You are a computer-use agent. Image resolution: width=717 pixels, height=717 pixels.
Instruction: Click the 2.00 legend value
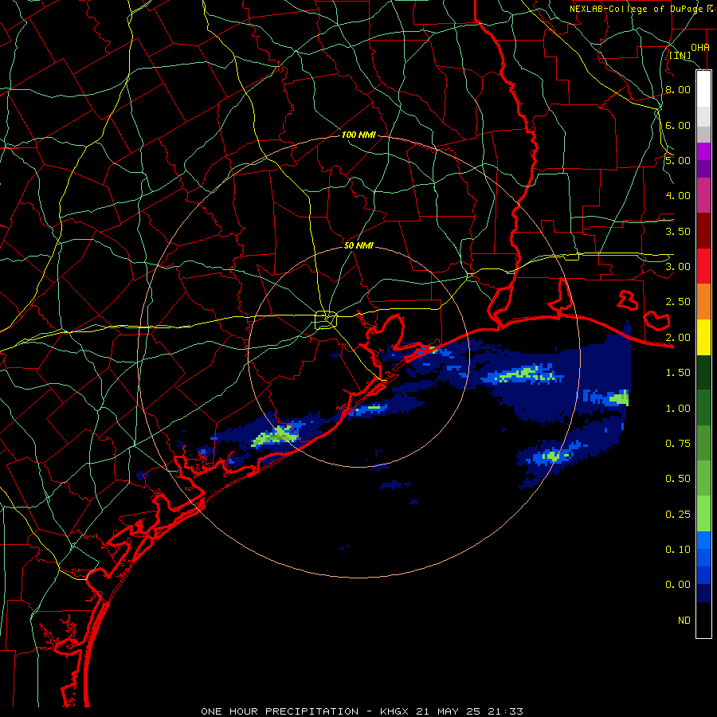pyautogui.click(x=678, y=338)
